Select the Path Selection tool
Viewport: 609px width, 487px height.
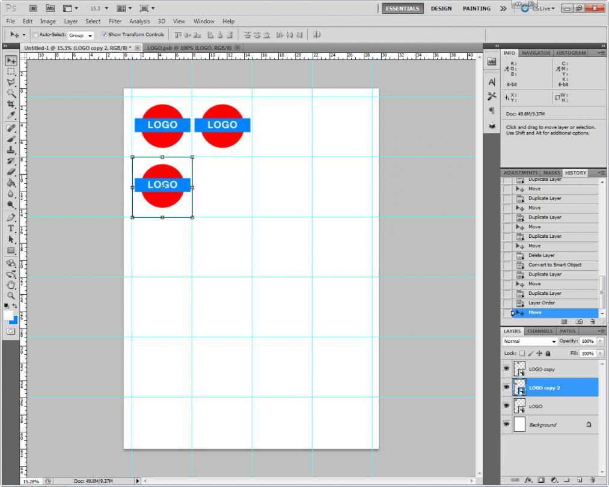click(11, 239)
